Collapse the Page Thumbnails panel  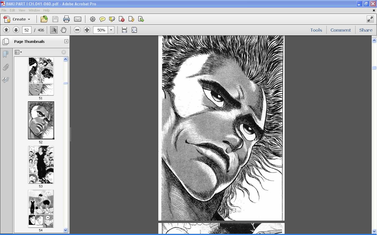click(x=66, y=41)
